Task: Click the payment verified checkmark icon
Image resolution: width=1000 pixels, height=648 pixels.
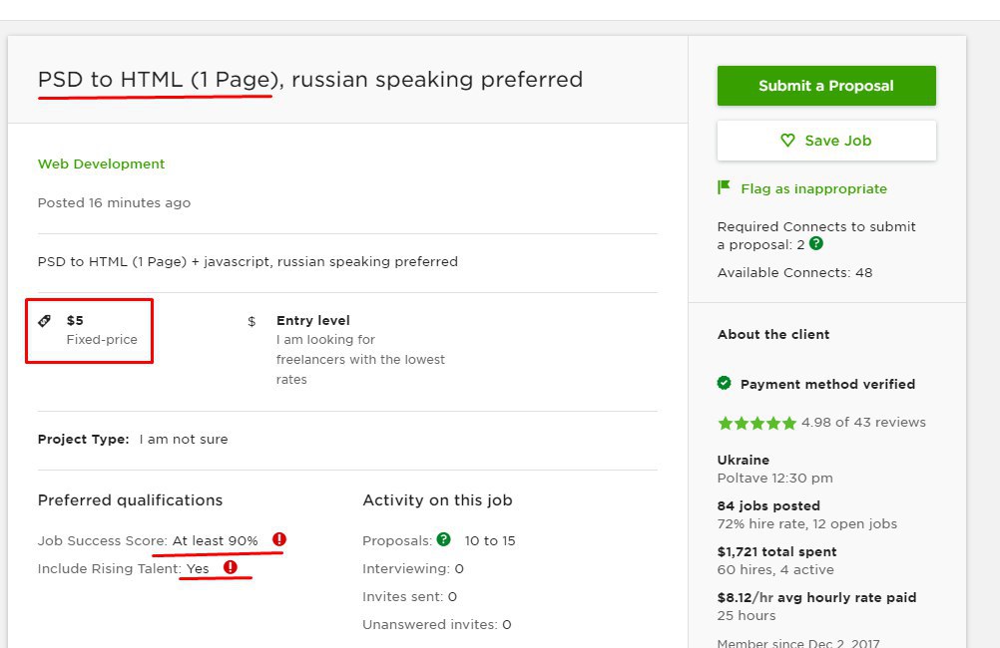Action: 724,383
